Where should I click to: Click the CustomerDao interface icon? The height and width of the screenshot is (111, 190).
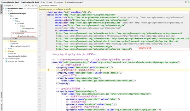pyautogui.click(x=23, y=28)
